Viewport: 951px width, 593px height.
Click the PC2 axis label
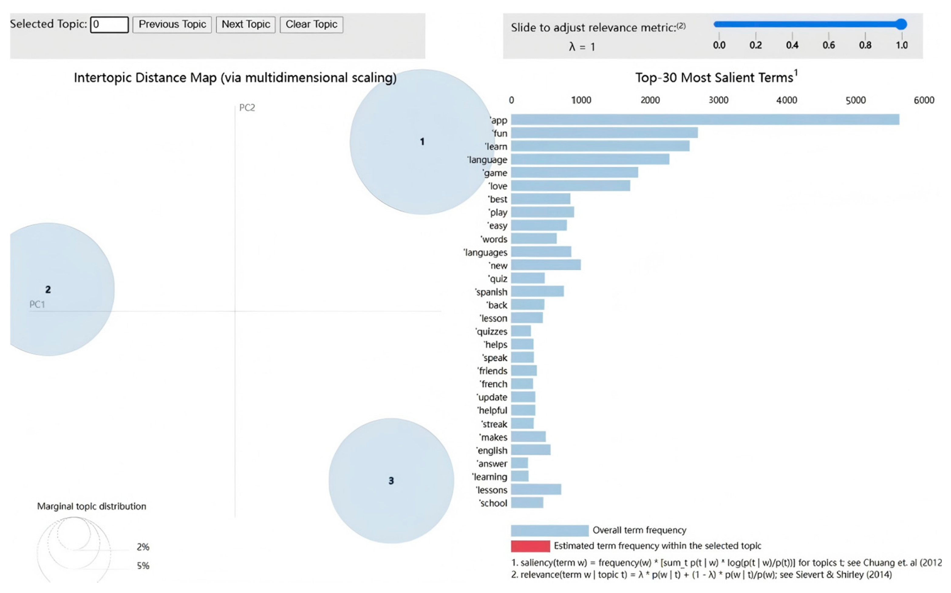click(247, 108)
